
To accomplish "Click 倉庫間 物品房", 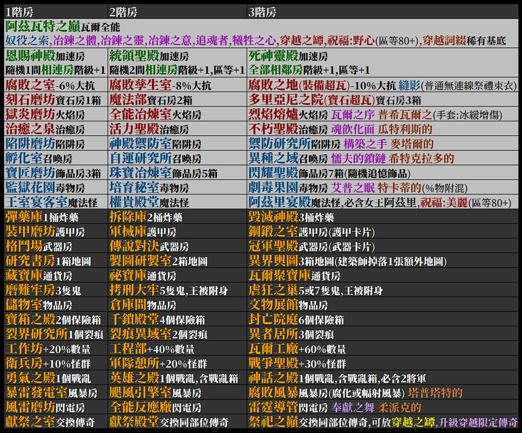I will pyautogui.click(x=177, y=305).
